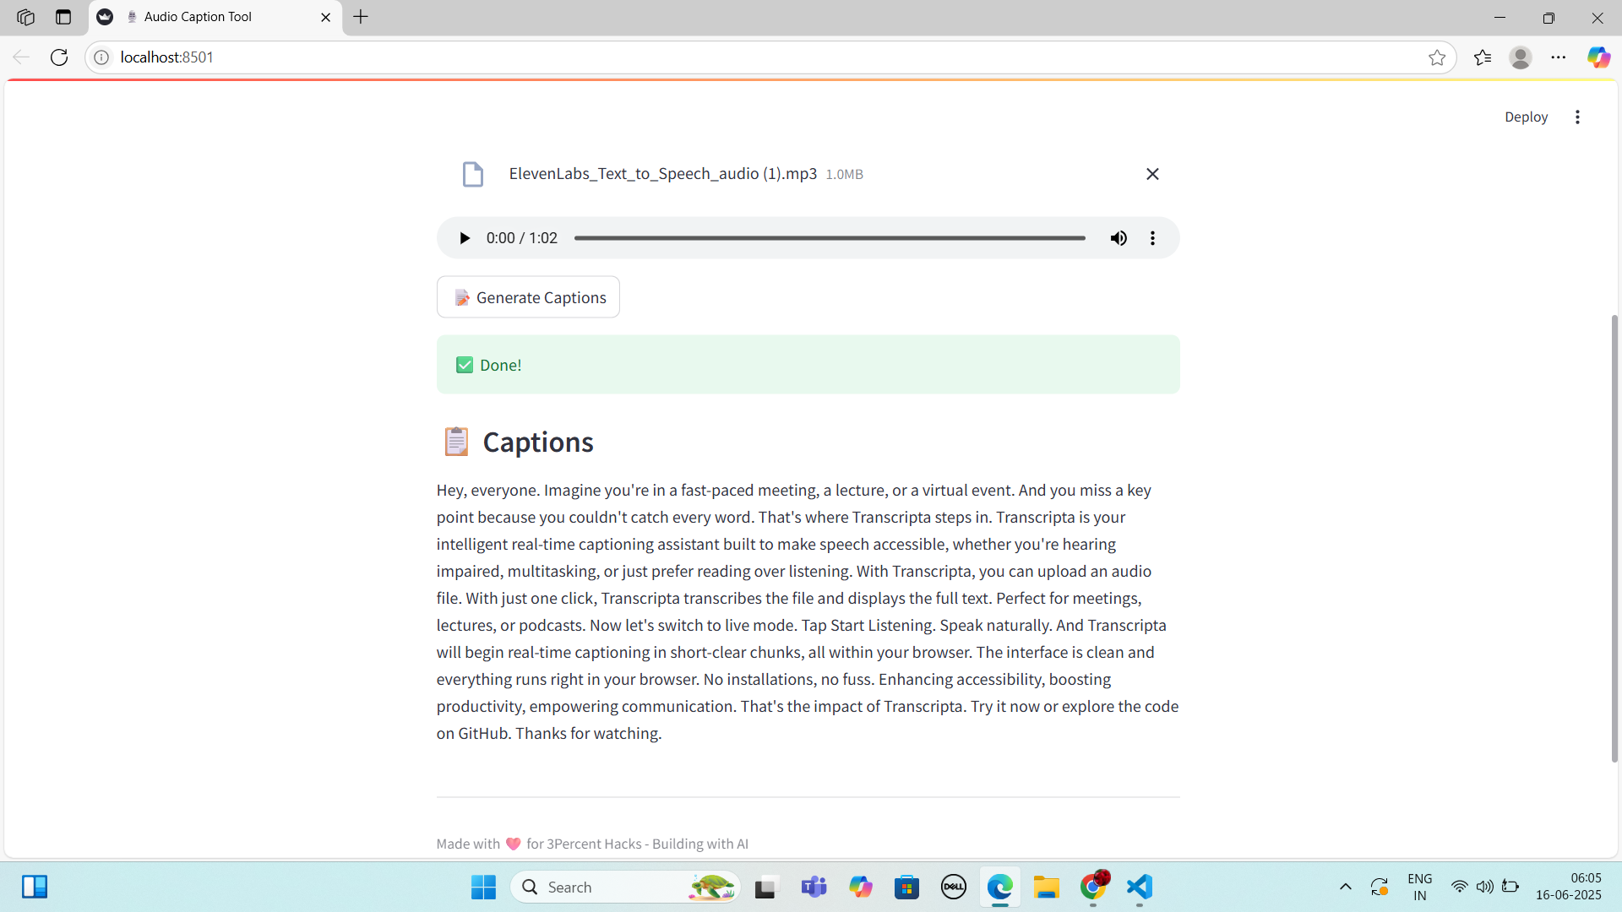
Task: Open the audio player's more options menu
Action: pos(1152,238)
